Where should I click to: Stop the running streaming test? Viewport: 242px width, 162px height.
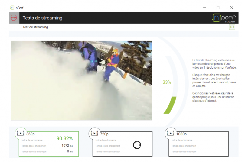click(x=14, y=18)
